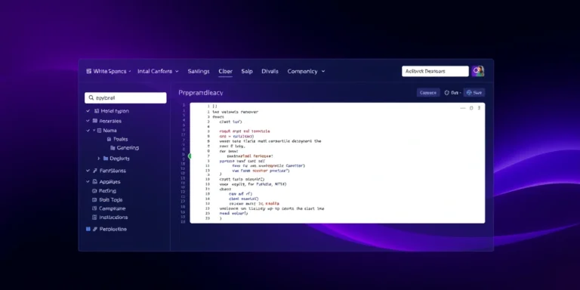The image size is (580, 290).
Task: Toggle the checkmark beside Hoiel rypon
Action: (88, 111)
